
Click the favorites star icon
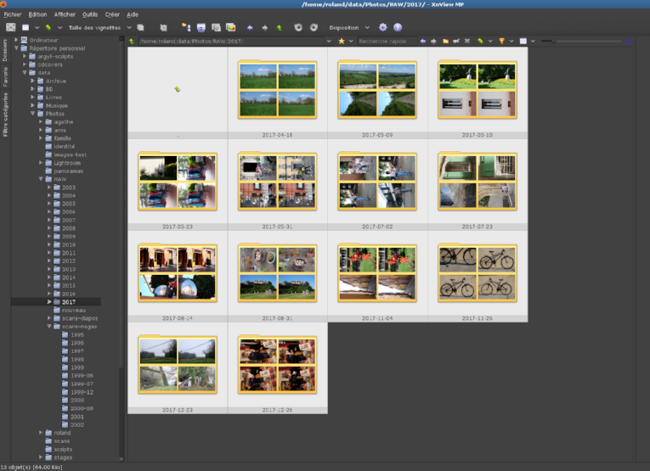tap(342, 41)
